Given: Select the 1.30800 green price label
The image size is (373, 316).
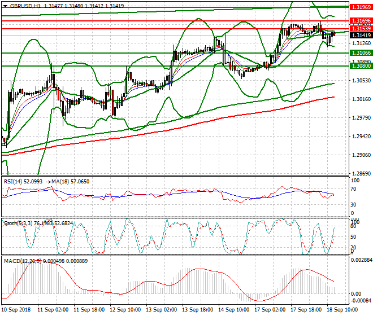Looking at the screenshot, I should [361, 66].
